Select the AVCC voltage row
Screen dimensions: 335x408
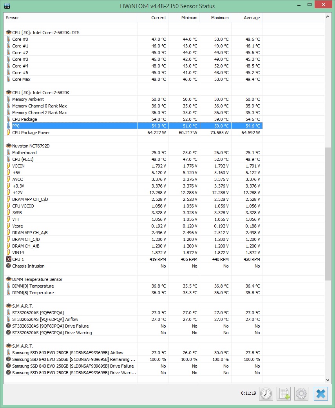click(x=133, y=179)
